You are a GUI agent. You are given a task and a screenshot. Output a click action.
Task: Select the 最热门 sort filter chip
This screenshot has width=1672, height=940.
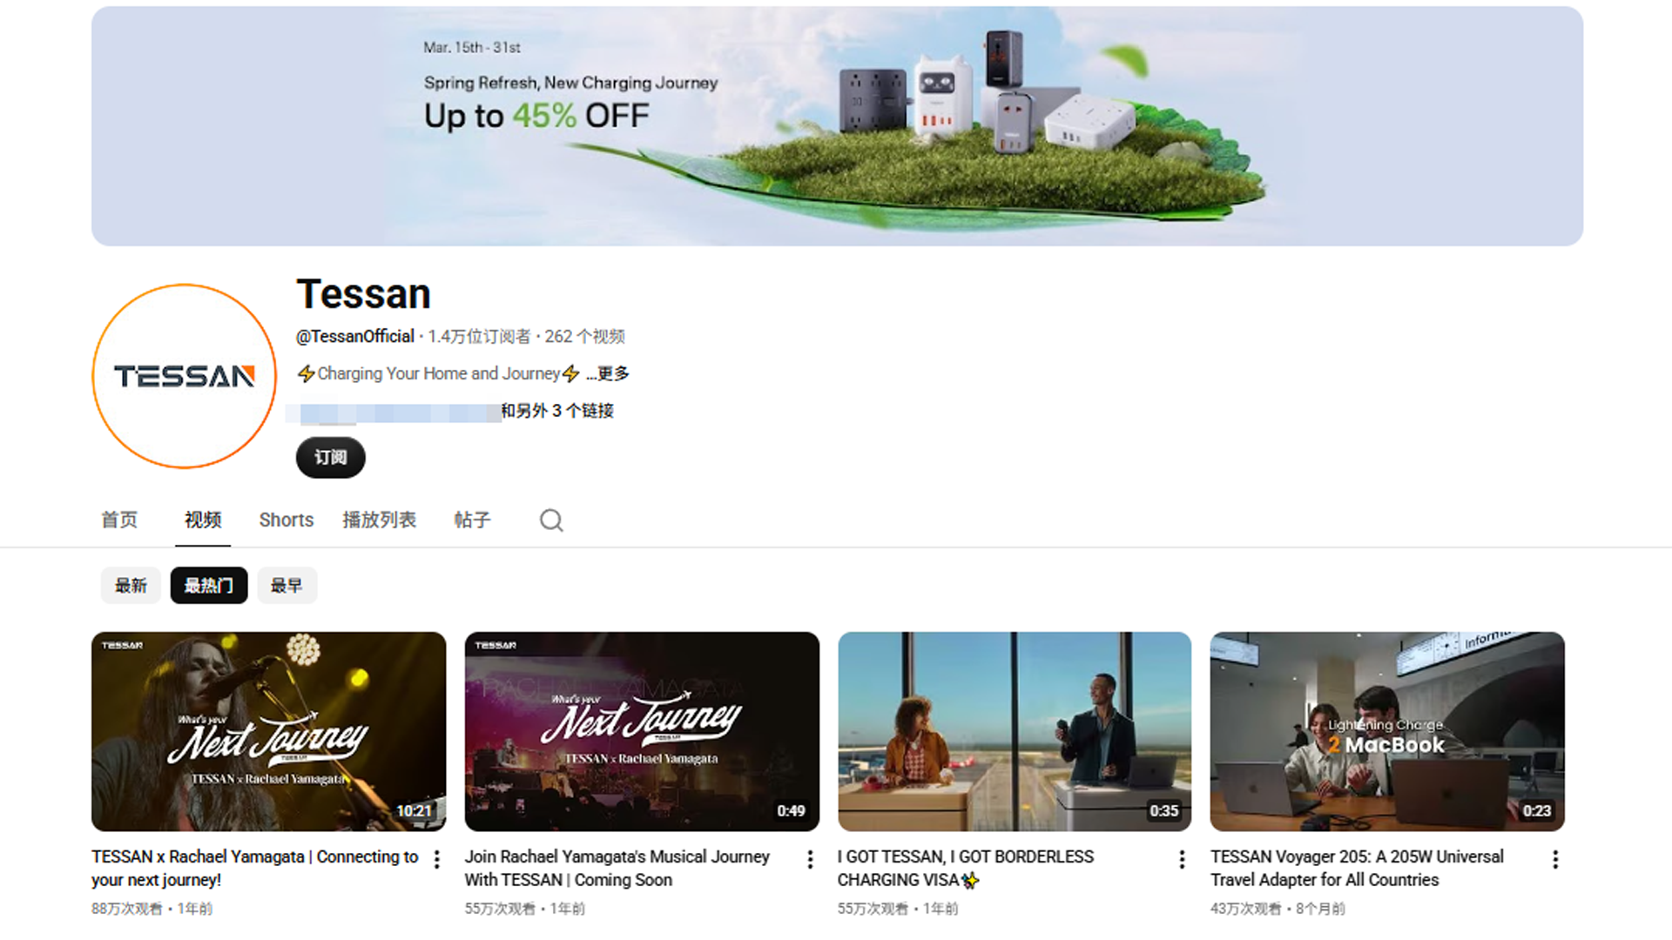(x=209, y=586)
